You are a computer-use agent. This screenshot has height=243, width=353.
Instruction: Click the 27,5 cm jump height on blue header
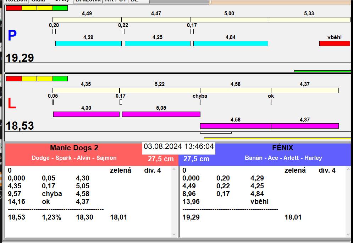pyautogui.click(x=196, y=159)
